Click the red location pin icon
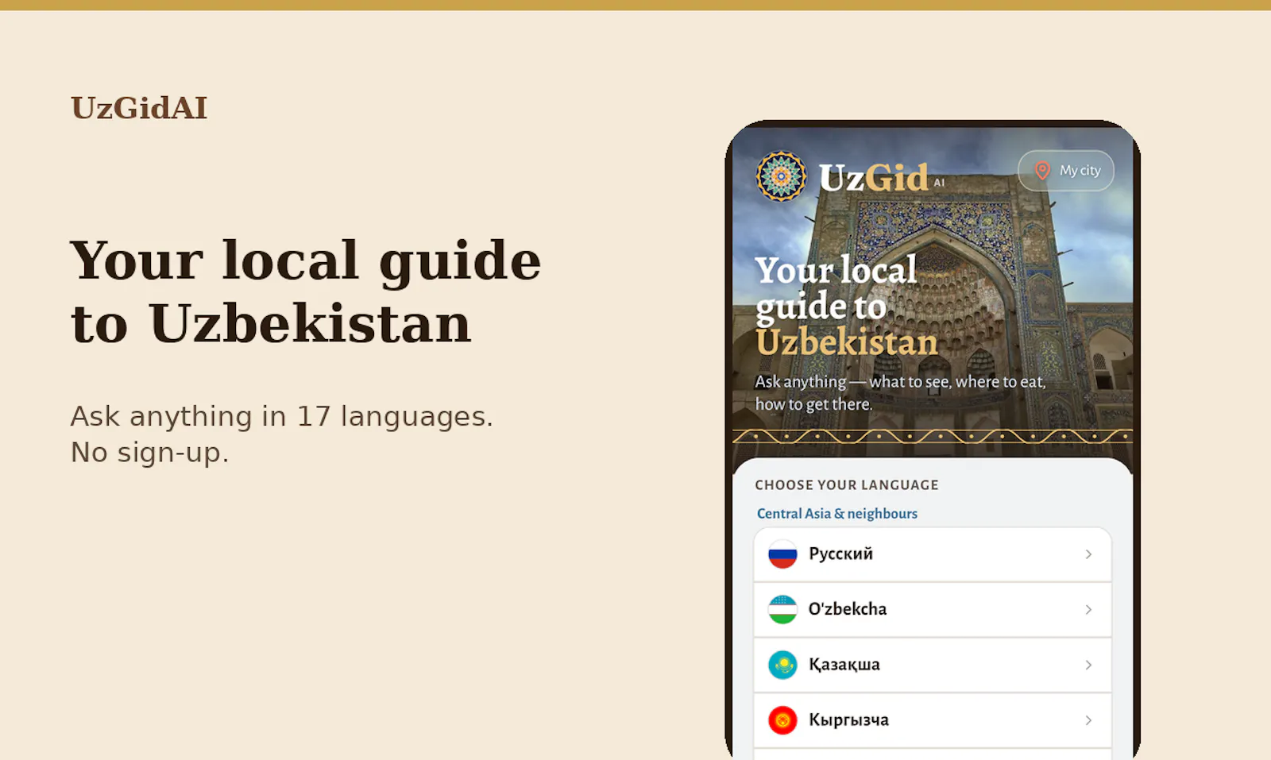 (1042, 171)
